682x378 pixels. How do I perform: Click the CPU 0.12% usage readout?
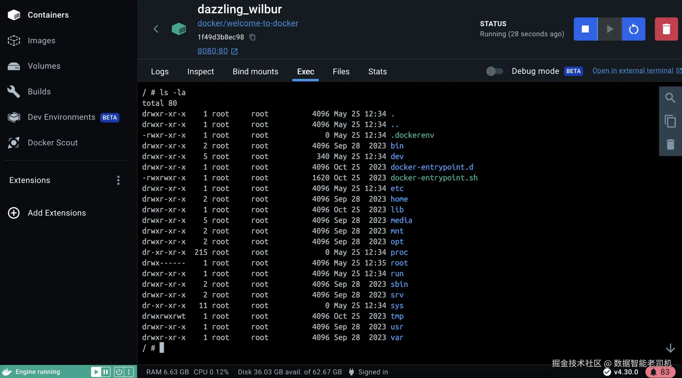tap(211, 372)
